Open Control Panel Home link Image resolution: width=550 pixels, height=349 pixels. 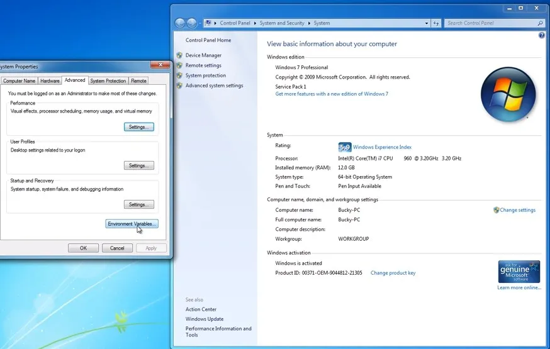pos(208,40)
